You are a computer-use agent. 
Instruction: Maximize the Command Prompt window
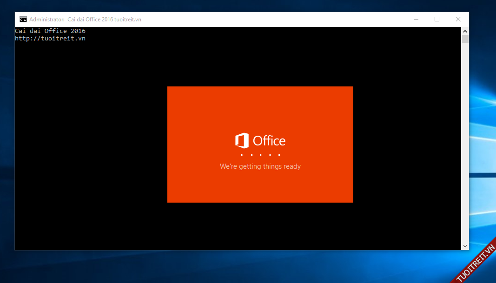[x=437, y=19]
